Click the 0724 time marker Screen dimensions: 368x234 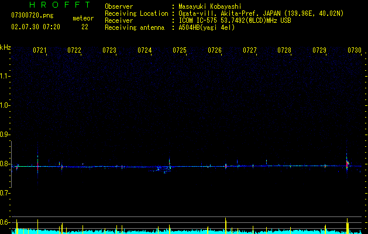[145, 50]
